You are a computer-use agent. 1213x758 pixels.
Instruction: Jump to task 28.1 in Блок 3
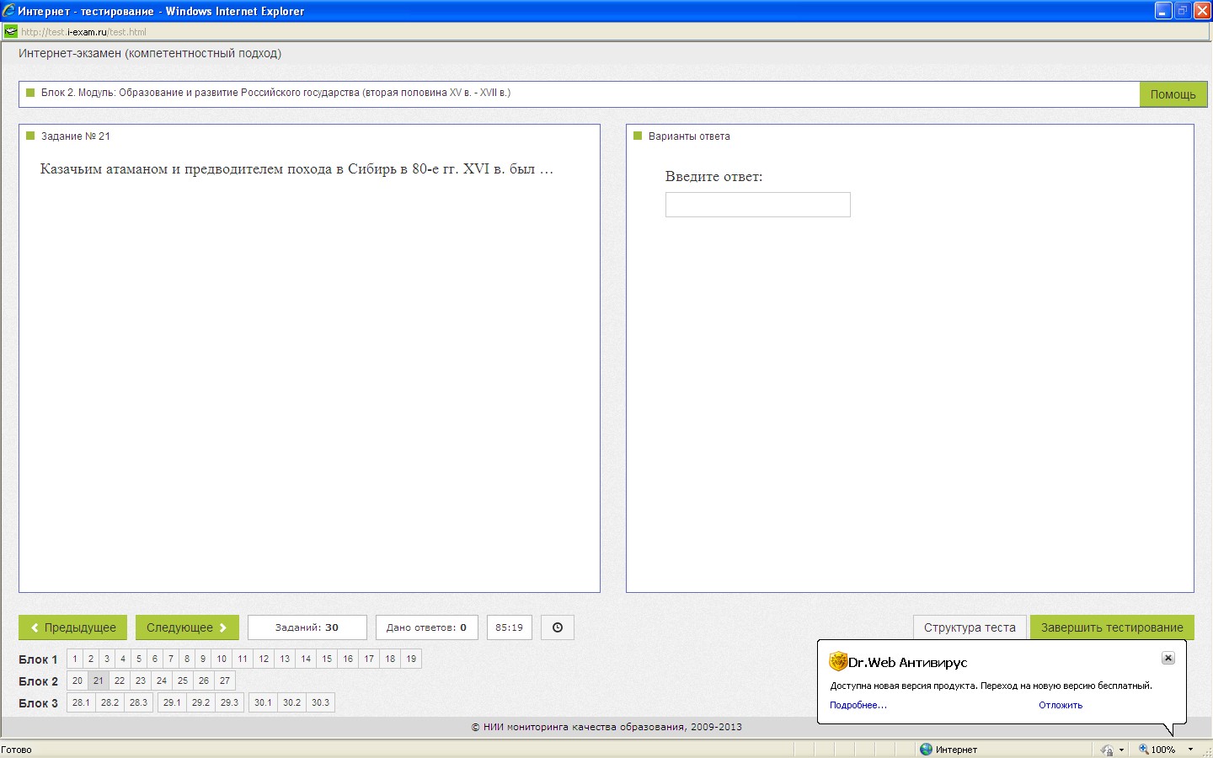[x=81, y=702]
